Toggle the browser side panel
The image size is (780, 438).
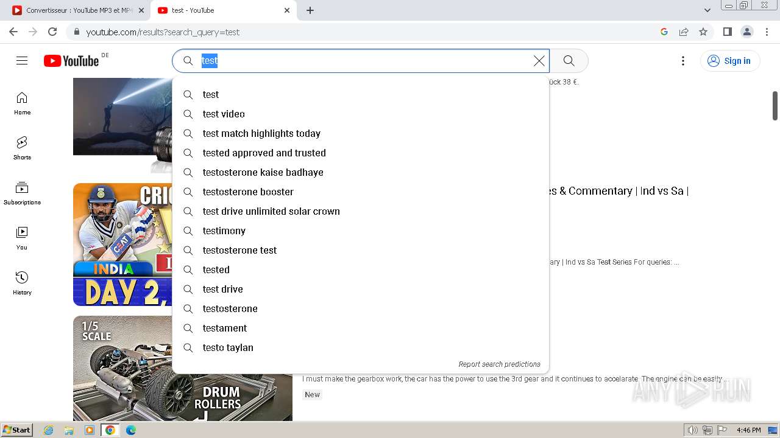pyautogui.click(x=727, y=32)
